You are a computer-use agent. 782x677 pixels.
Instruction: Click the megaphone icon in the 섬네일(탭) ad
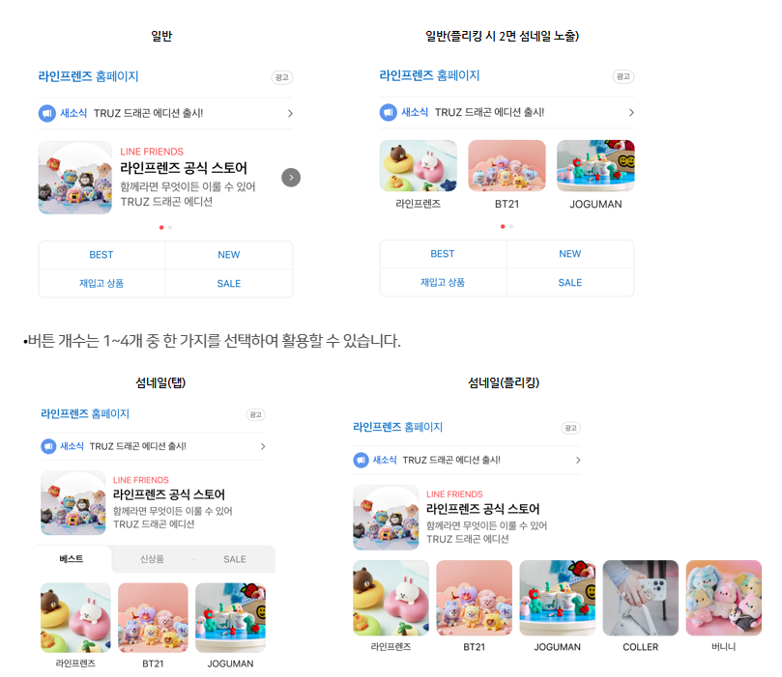coord(48,446)
